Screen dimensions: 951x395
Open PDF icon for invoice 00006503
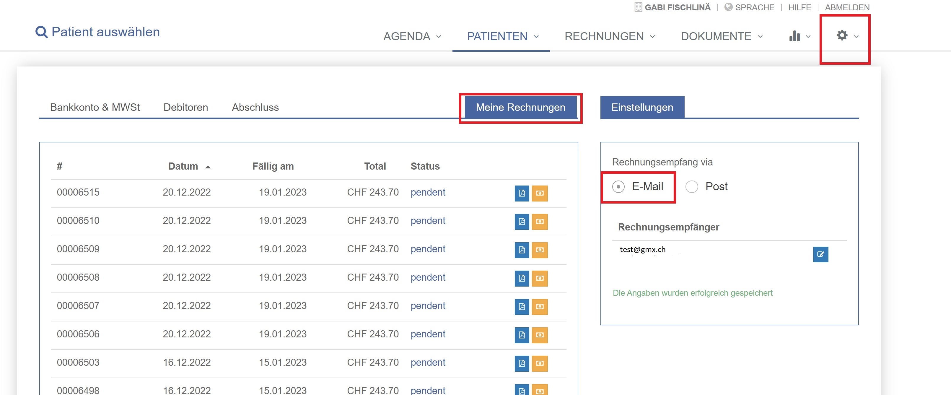pyautogui.click(x=522, y=363)
